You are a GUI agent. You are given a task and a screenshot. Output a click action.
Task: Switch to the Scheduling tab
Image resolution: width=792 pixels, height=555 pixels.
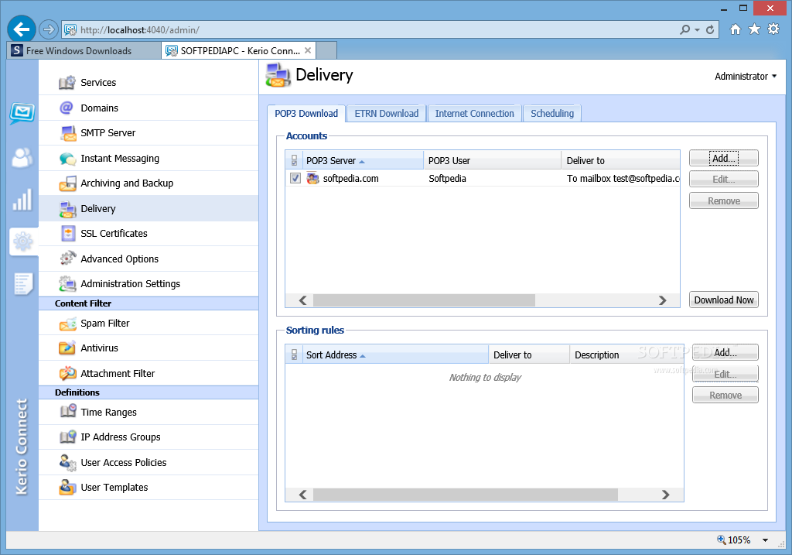(x=552, y=114)
